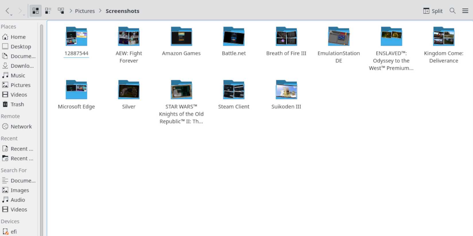The image size is (473, 236).
Task: Open the hamburger menu
Action: point(465,11)
